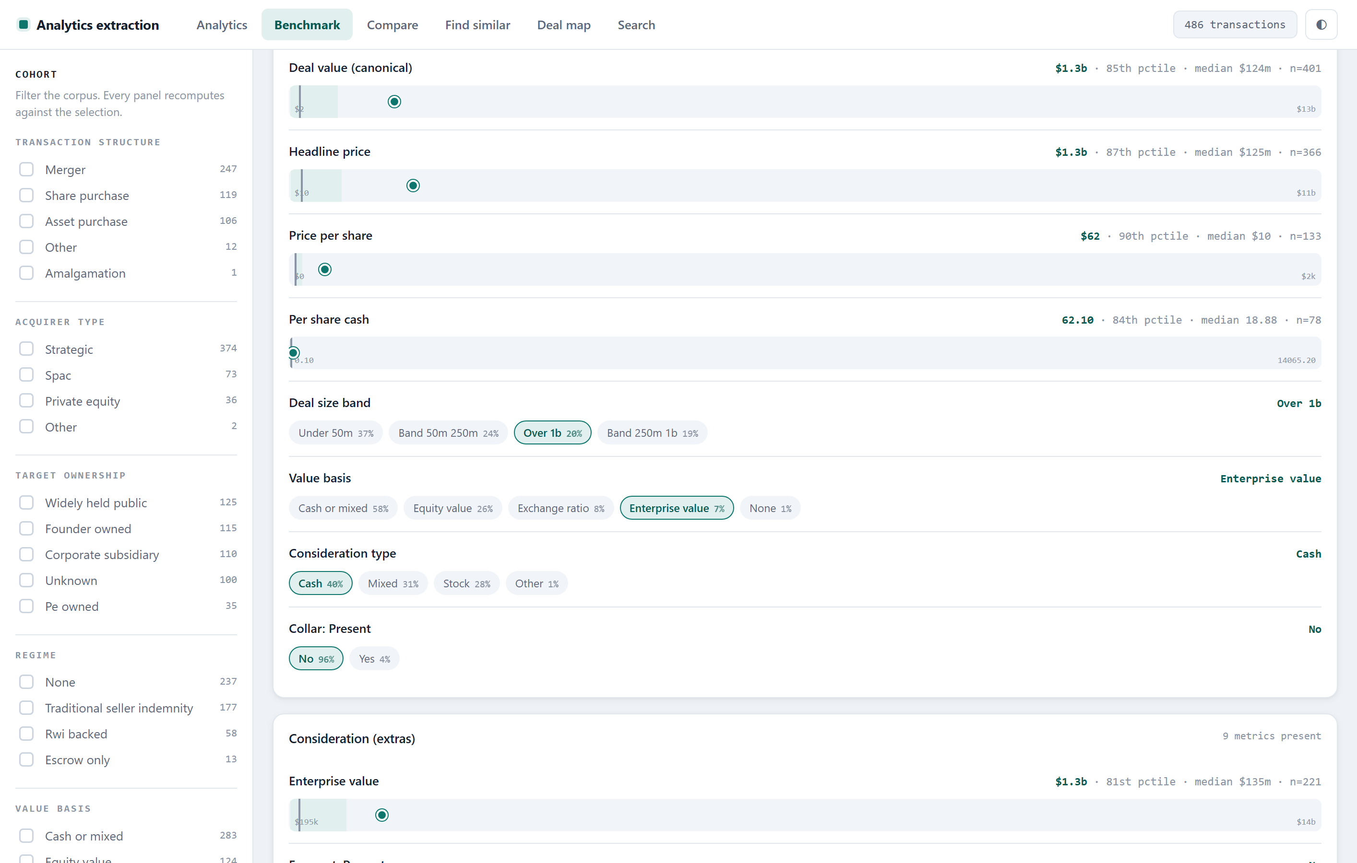Open the Compare tab
The width and height of the screenshot is (1357, 863).
[x=392, y=25]
